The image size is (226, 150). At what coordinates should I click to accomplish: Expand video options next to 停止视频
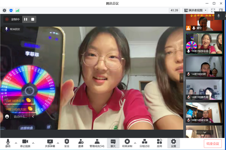click(x=33, y=143)
